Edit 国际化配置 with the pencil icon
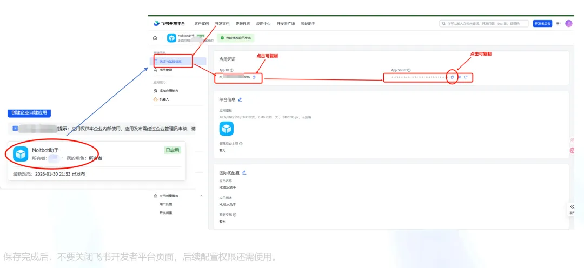The image size is (584, 268). [244, 172]
